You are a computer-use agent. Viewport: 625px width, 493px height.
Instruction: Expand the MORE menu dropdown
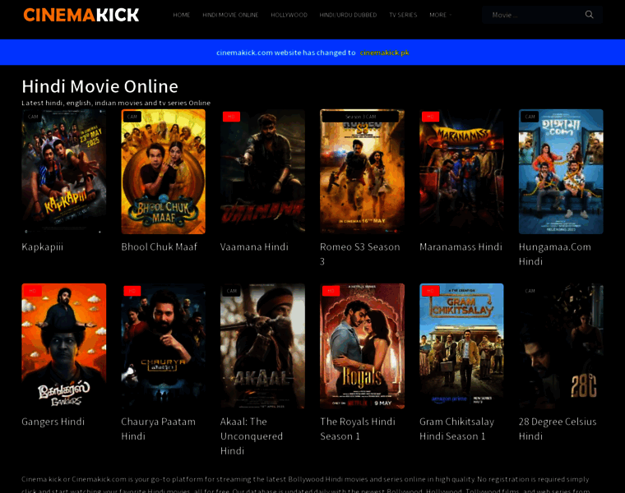(440, 15)
